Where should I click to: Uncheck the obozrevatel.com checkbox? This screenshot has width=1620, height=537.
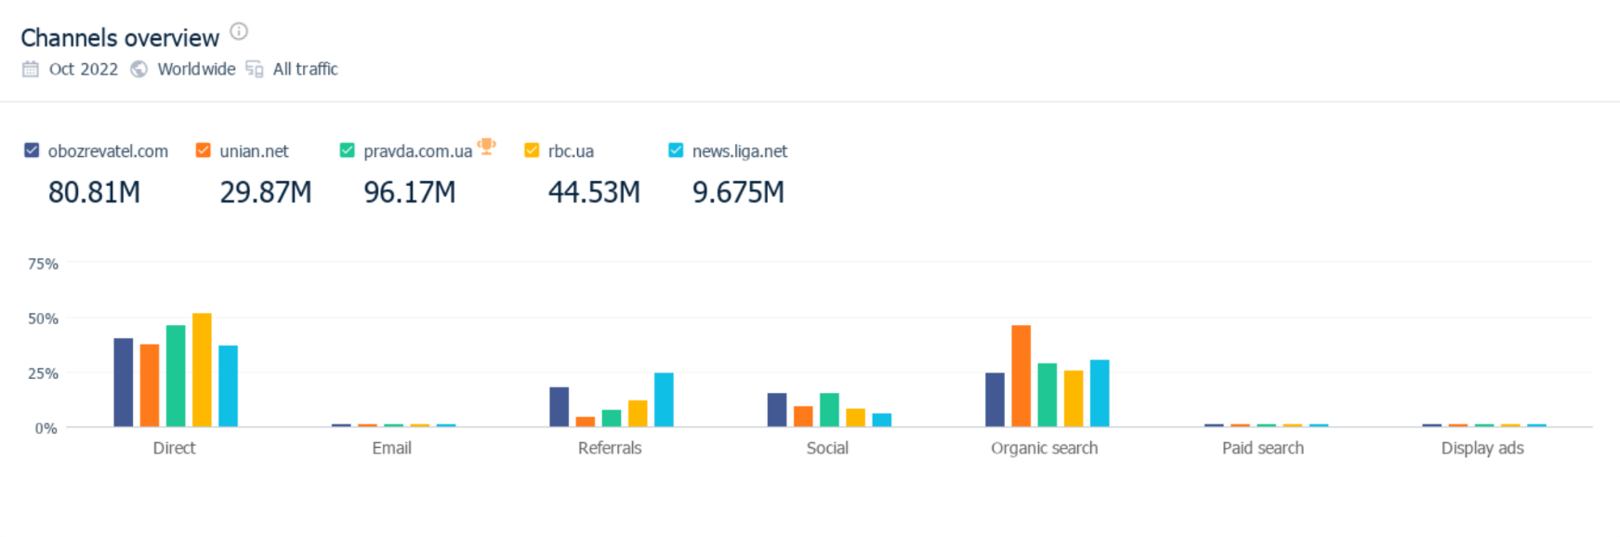32,151
